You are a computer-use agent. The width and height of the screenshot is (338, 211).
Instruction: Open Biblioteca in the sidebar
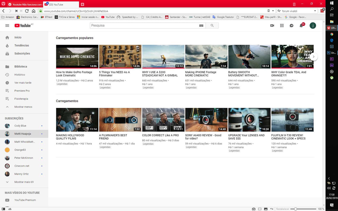(24, 66)
